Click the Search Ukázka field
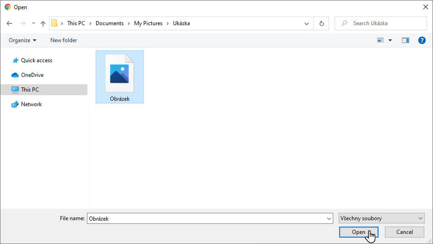The height and width of the screenshot is (244, 433). point(384,23)
